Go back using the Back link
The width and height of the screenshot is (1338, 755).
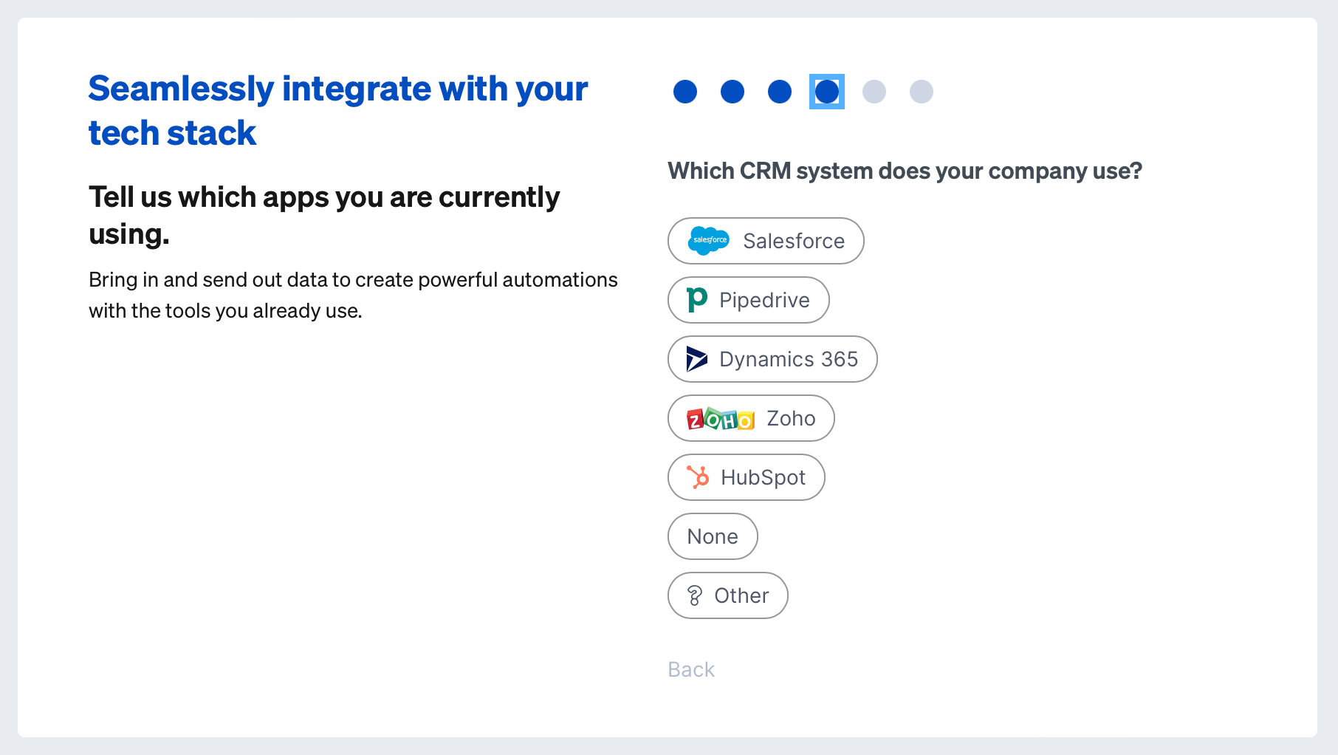coord(691,669)
